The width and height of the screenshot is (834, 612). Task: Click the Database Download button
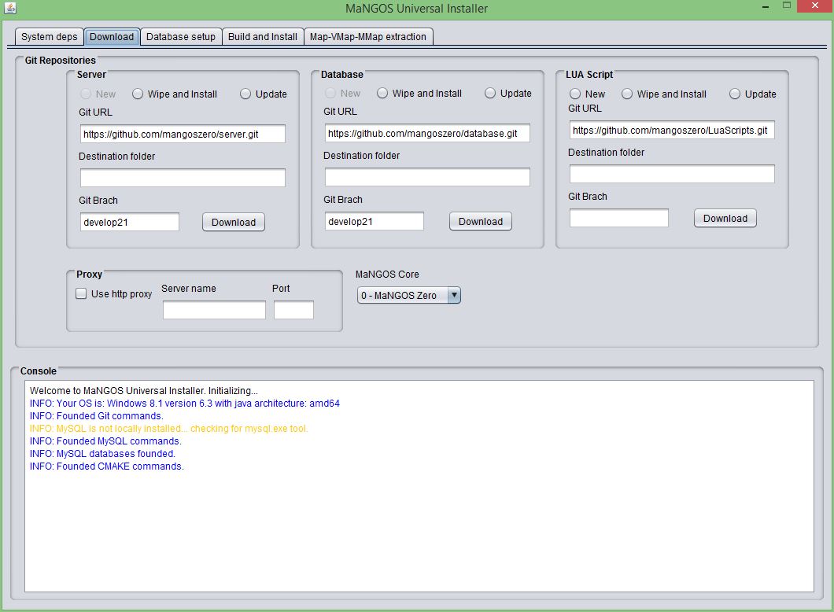point(480,221)
